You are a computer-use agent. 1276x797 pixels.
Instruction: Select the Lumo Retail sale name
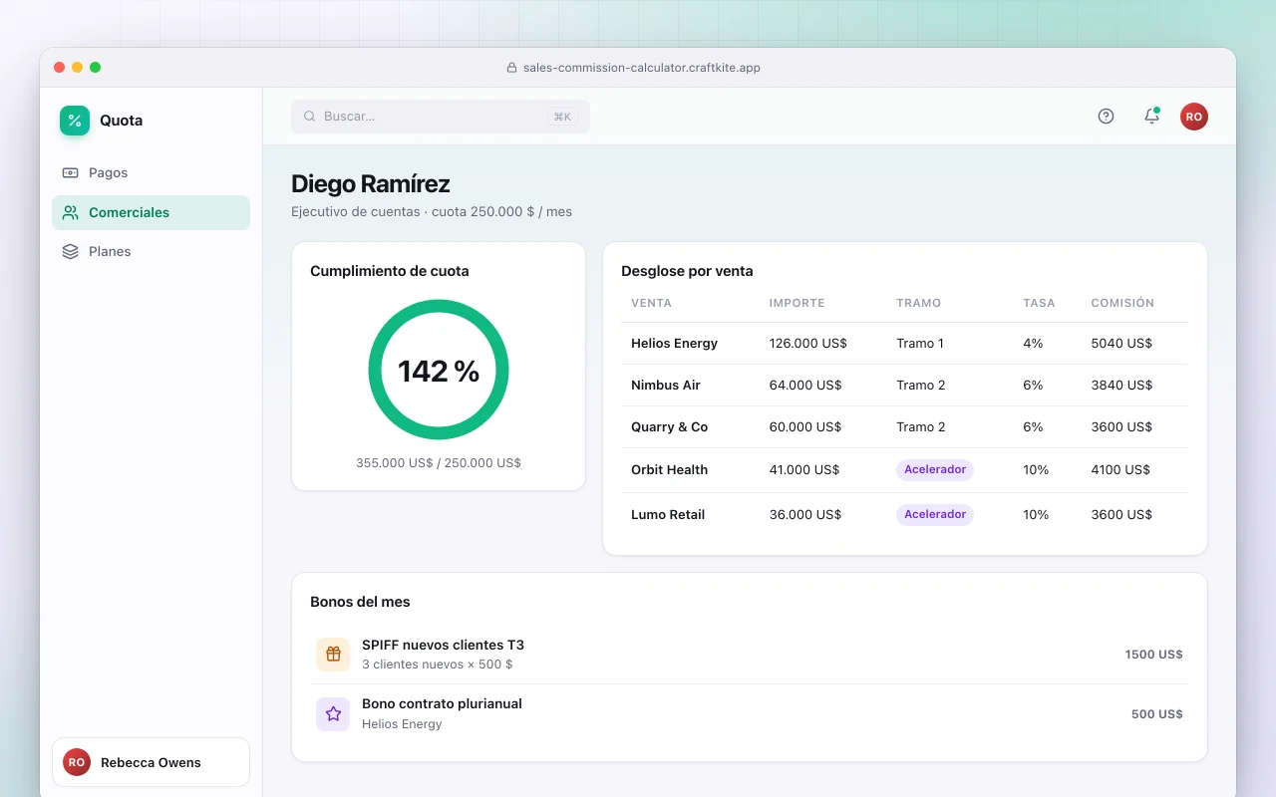click(668, 514)
